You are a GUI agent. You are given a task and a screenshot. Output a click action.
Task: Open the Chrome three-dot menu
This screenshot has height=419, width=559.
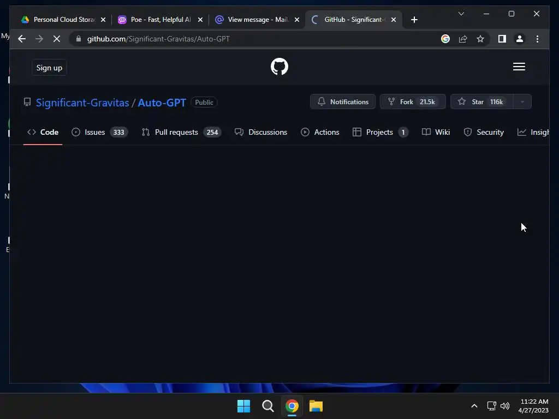pos(537,39)
